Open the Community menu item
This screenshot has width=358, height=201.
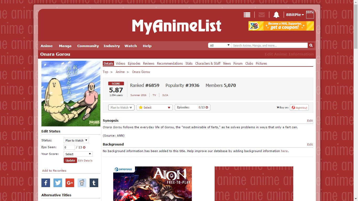[x=88, y=46]
